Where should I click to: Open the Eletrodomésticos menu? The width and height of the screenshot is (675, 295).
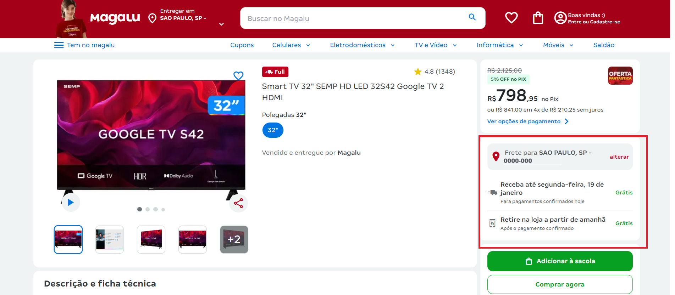coord(358,45)
